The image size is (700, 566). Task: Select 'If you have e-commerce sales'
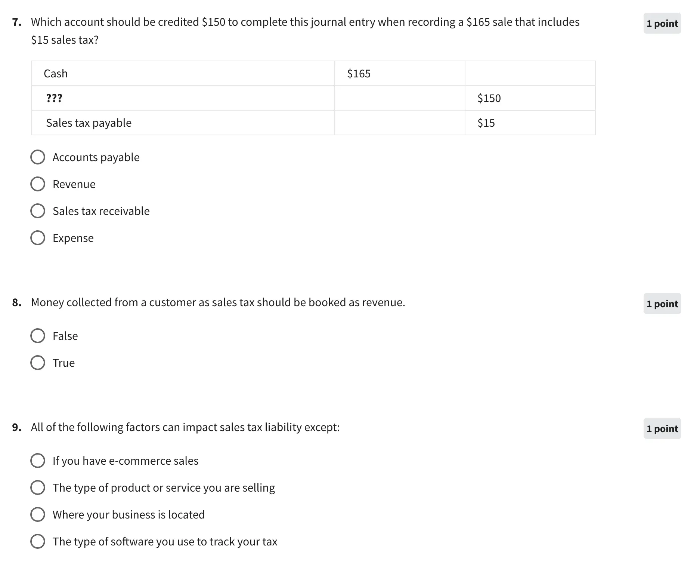(38, 461)
